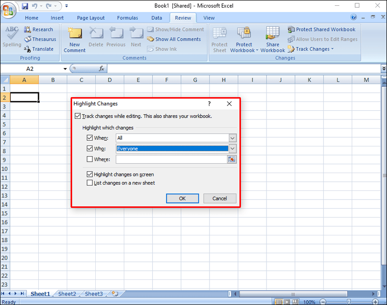The image size is (387, 305).
Task: Confirm dialog with OK button
Action: coord(182,199)
